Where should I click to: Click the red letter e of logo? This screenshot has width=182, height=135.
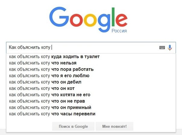tap(121, 20)
